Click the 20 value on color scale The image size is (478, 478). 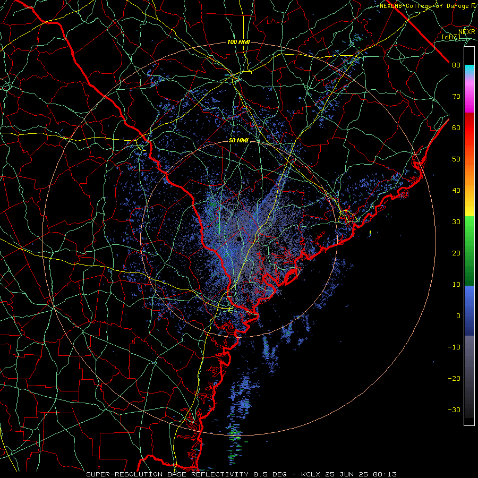[456, 253]
